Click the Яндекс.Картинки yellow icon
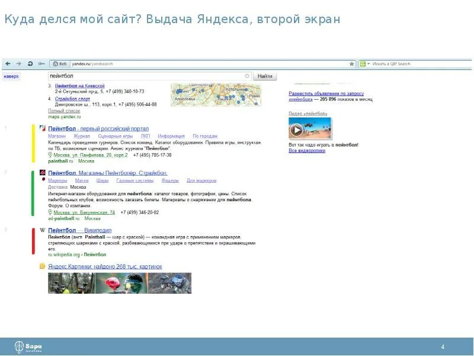The image size is (474, 356). pyautogui.click(x=42, y=266)
